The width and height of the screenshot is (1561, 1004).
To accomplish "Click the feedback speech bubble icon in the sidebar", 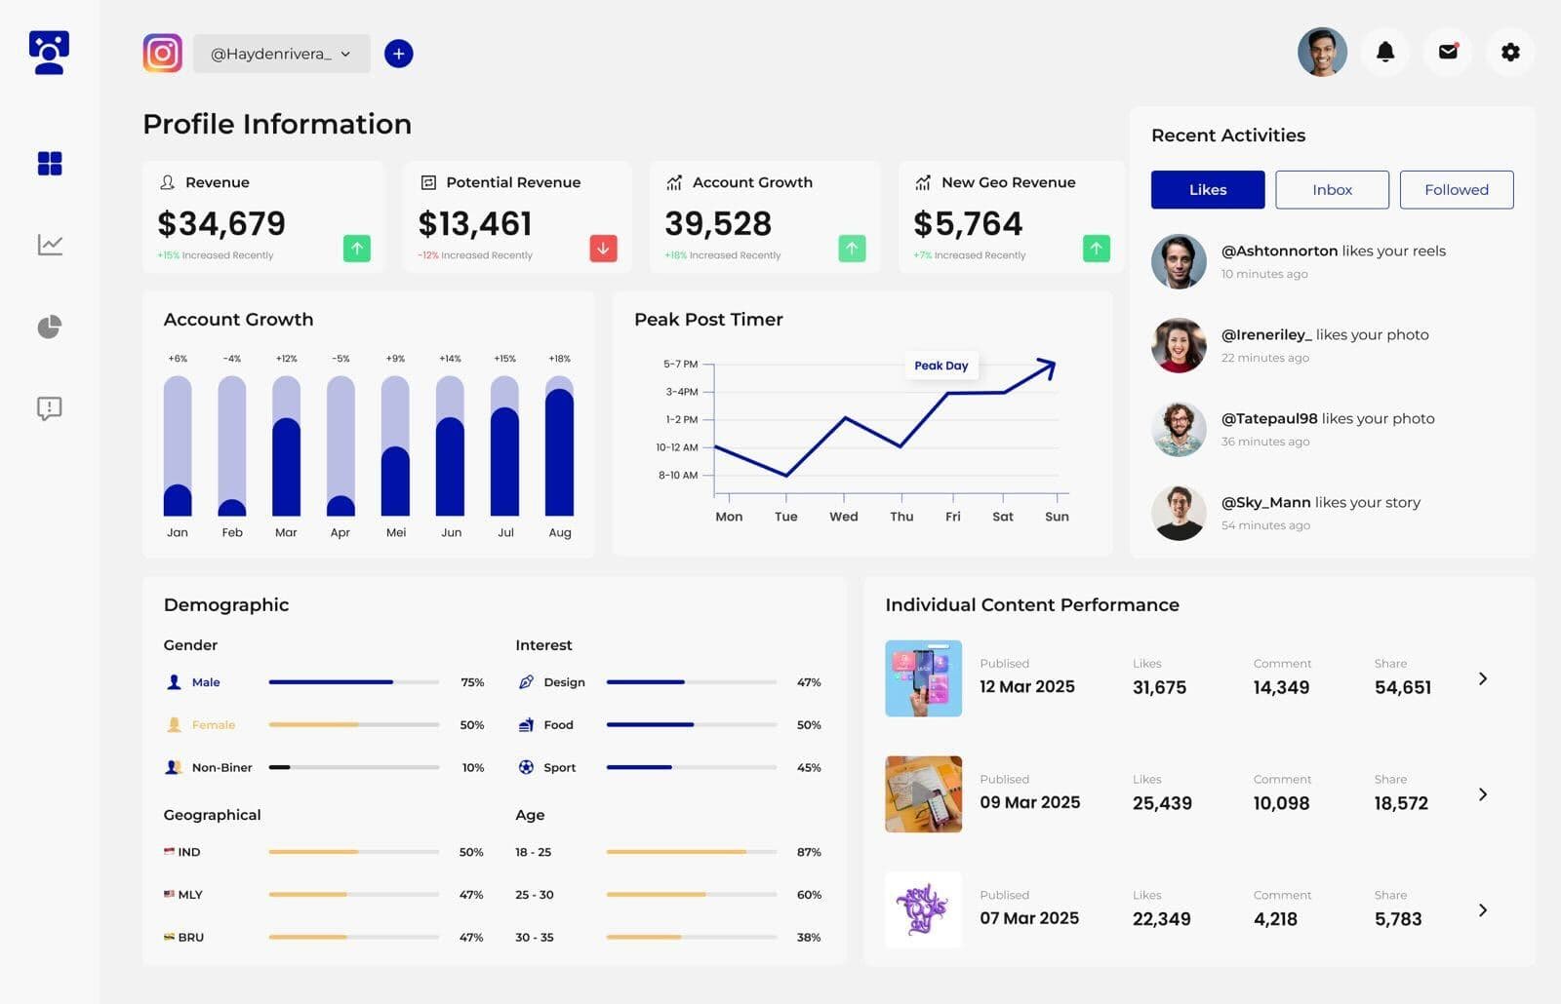I will point(48,408).
